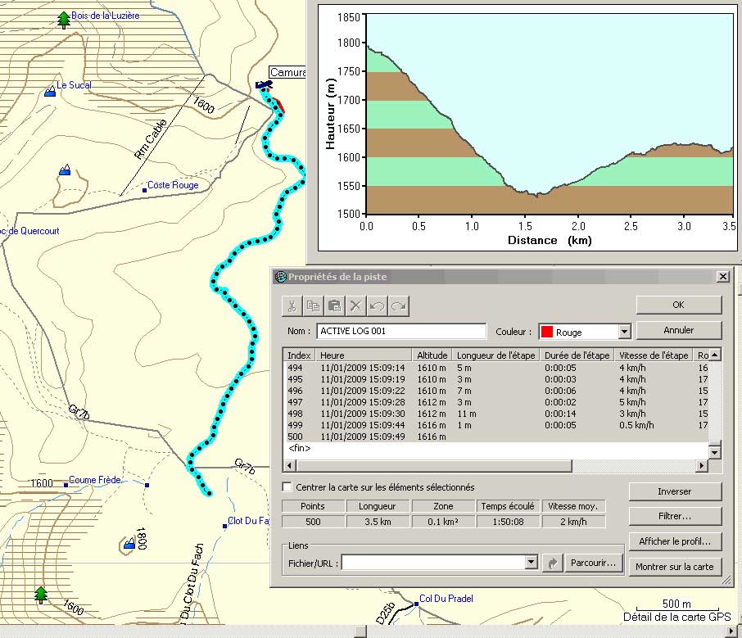The height and width of the screenshot is (638, 742).
Task: Click the Redo arrow icon
Action: [x=399, y=305]
